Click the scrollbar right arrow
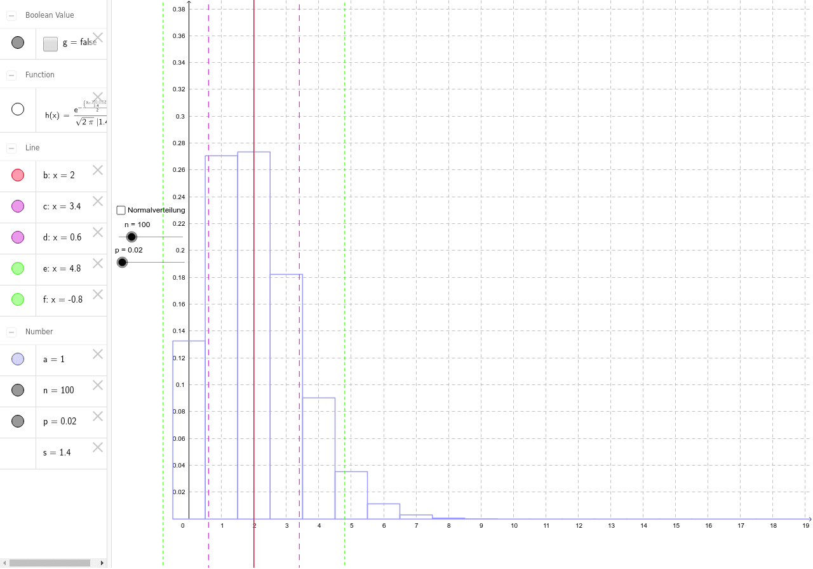The height and width of the screenshot is (569, 813). (x=102, y=563)
